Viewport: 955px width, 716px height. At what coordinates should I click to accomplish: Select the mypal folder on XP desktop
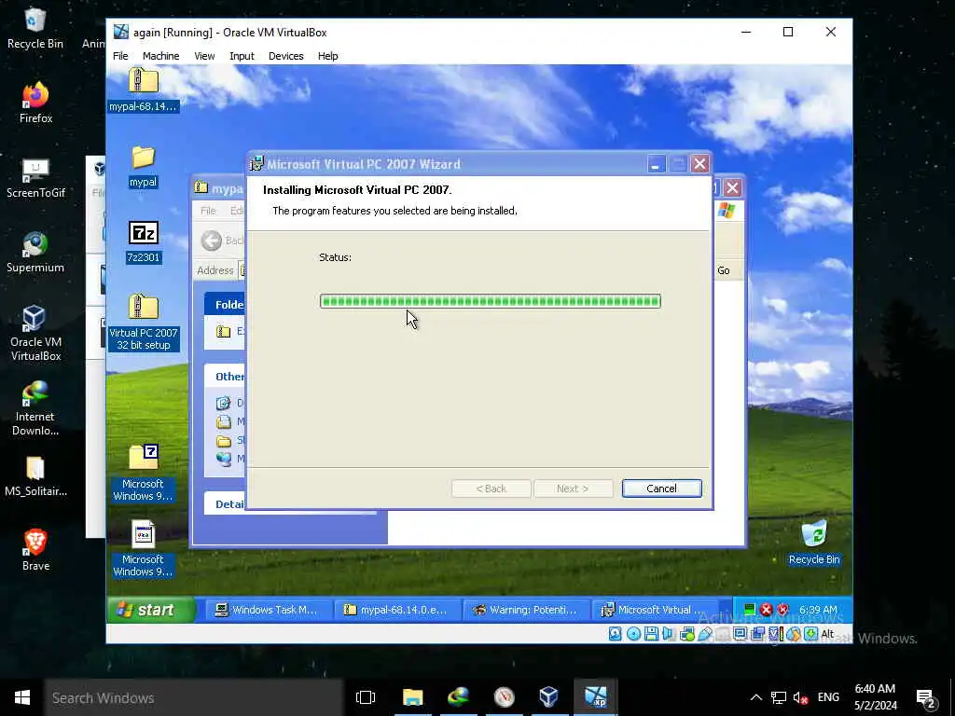click(x=143, y=166)
